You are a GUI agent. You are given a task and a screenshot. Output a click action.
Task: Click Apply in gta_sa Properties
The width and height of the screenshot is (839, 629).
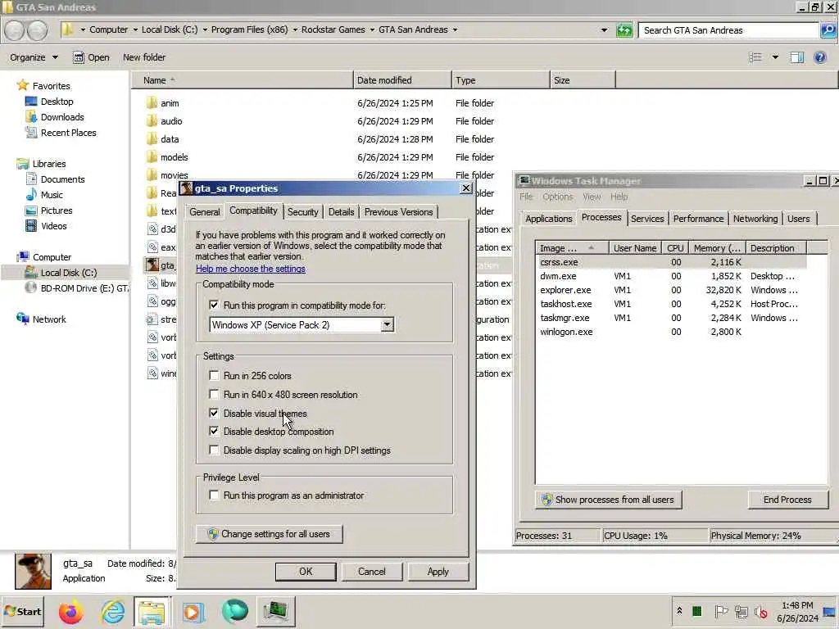pyautogui.click(x=438, y=571)
